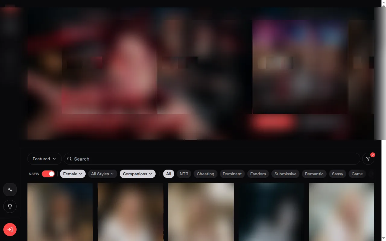
Task: Click into the Search input field
Action: [x=212, y=159]
